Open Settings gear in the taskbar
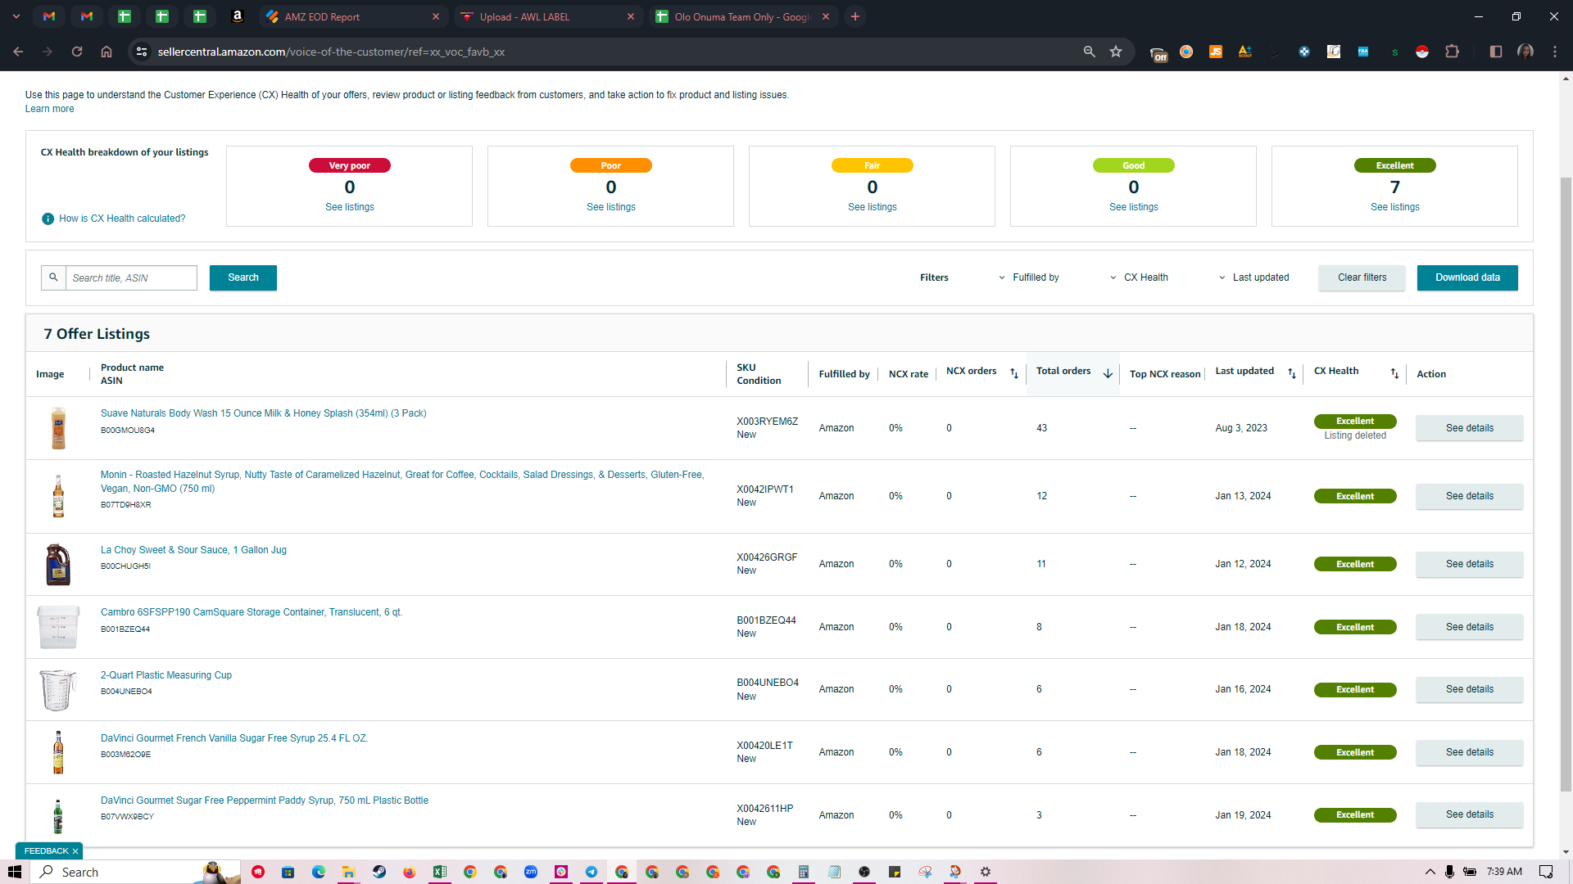The width and height of the screenshot is (1573, 884). pos(986,872)
